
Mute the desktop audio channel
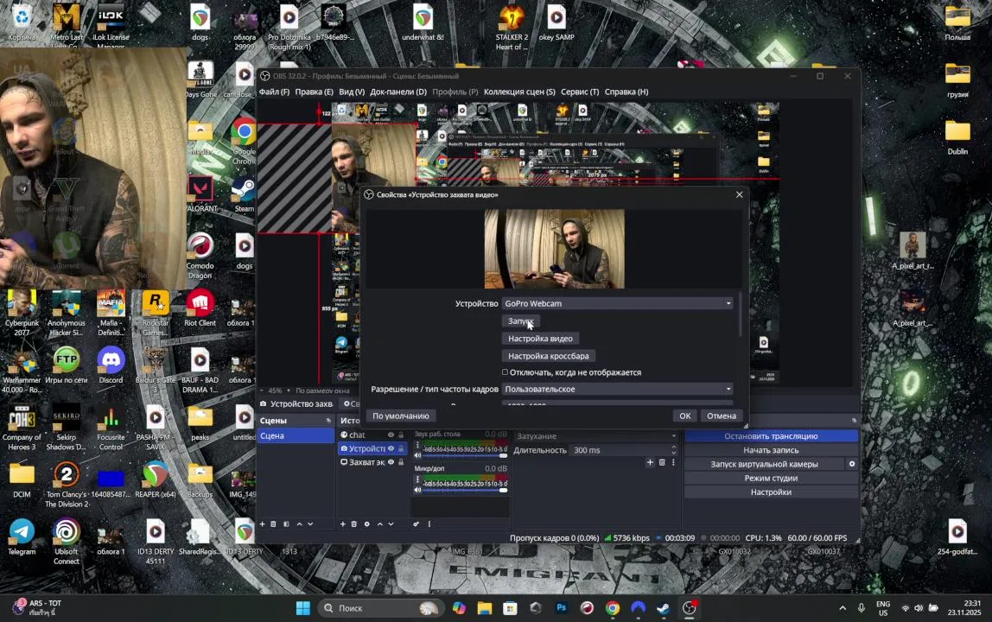[417, 455]
